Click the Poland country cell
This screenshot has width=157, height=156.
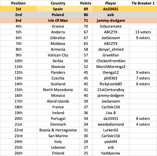point(58,15)
